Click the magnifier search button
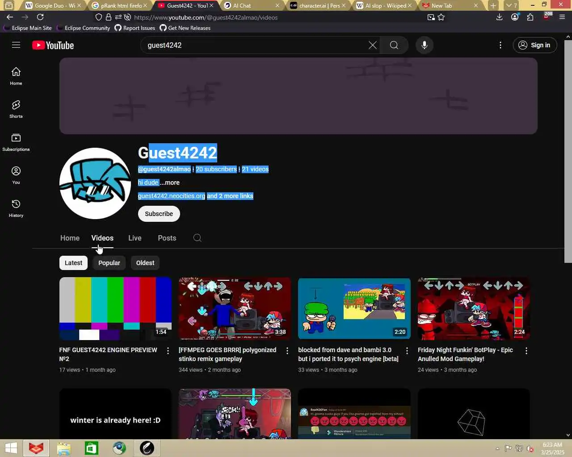Screen dimensions: 572x457 [x=394, y=45]
